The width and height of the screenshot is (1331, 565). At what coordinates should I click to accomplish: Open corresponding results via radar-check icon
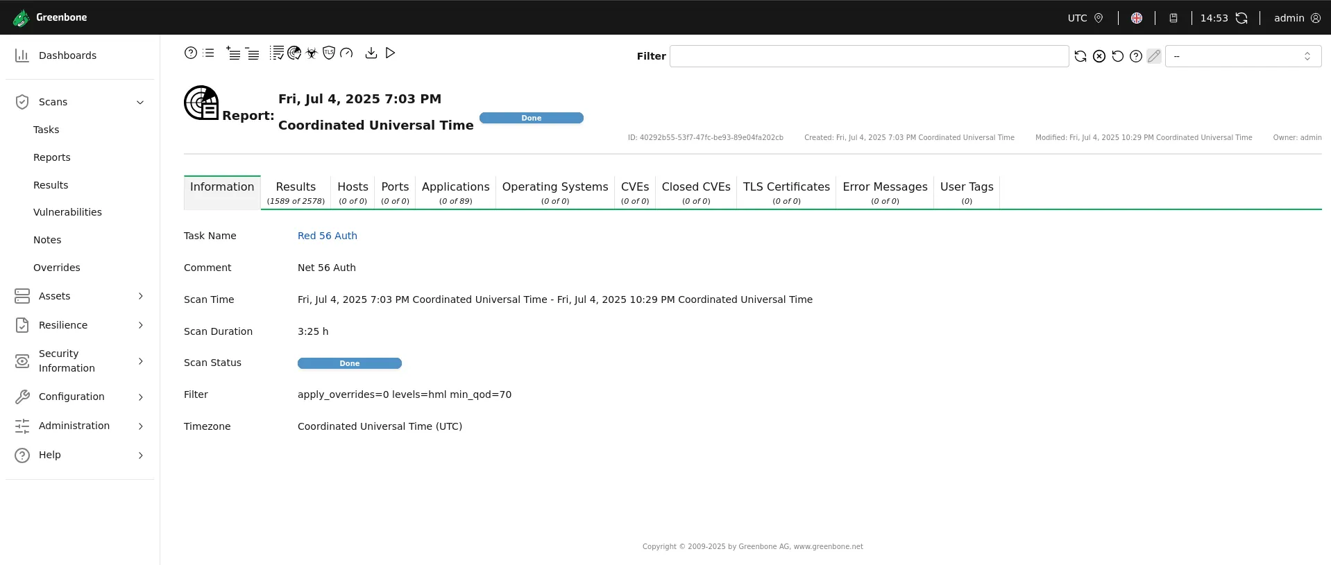pyautogui.click(x=294, y=53)
